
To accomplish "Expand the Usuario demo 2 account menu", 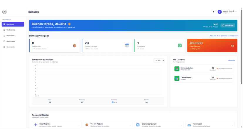I will (x=236, y=12).
